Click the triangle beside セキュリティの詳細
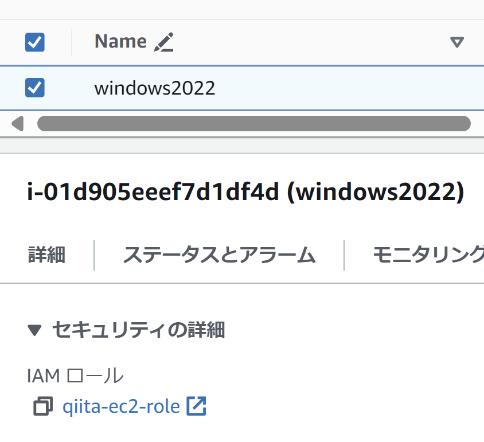 35,330
